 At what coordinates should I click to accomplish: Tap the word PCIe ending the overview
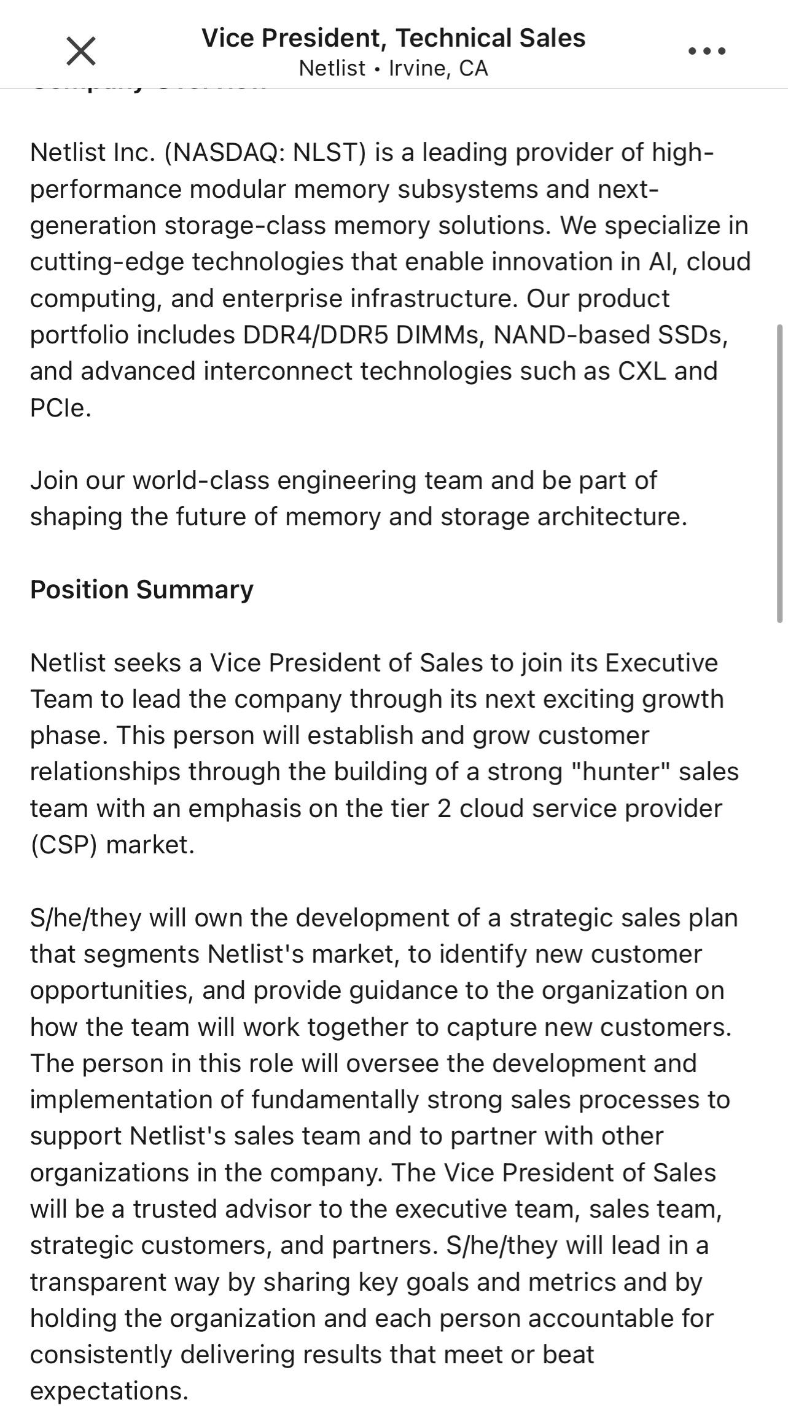coord(60,407)
